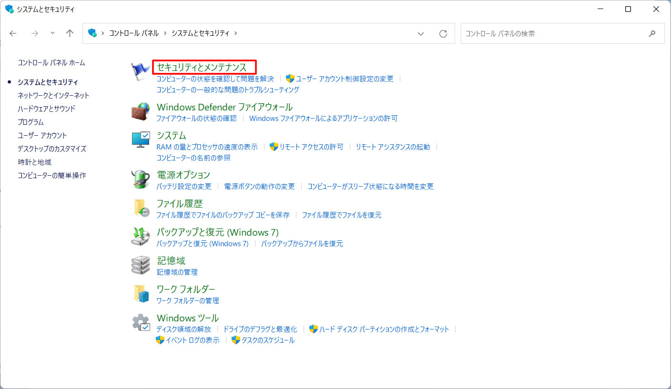Click the Storage Spaces stacked drives icon
The image size is (671, 389).
point(141,265)
